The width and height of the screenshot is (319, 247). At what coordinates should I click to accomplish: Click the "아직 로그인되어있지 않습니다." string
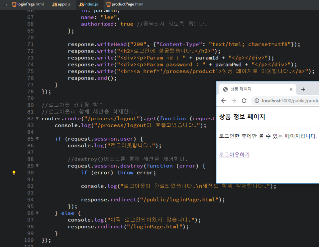pos(151,220)
